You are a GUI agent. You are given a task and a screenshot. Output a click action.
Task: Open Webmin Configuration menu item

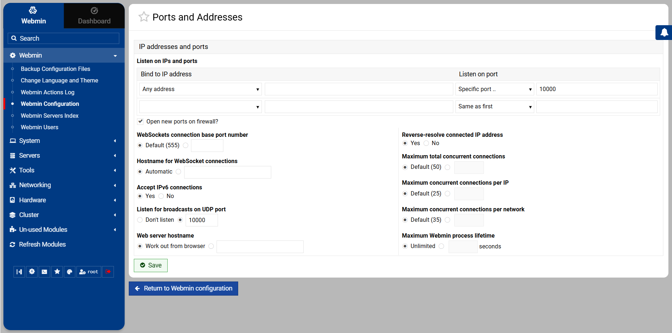point(50,104)
